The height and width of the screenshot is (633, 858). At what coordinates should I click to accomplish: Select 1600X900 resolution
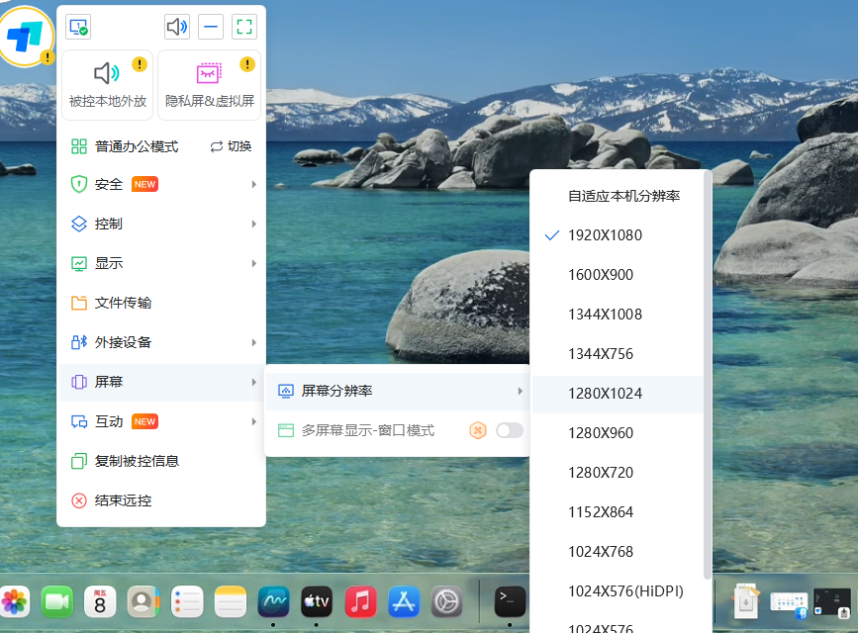pos(618,275)
